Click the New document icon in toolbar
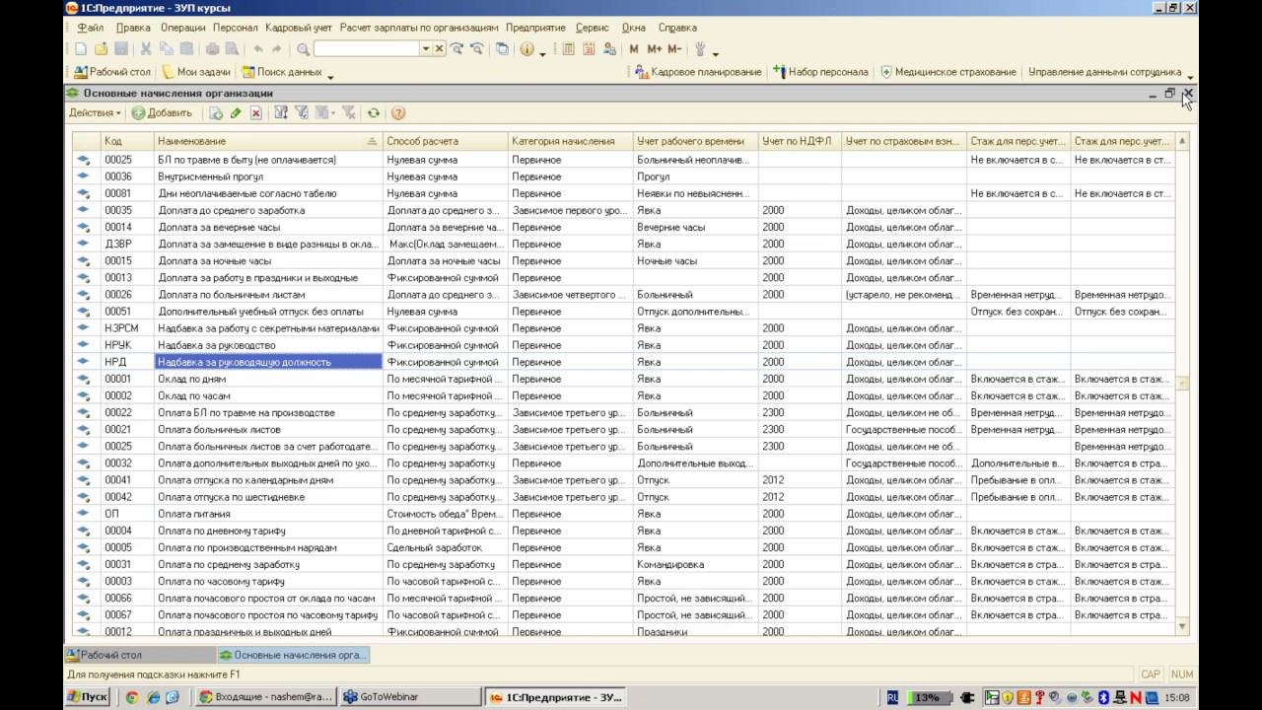The image size is (1262, 710). pyautogui.click(x=81, y=49)
